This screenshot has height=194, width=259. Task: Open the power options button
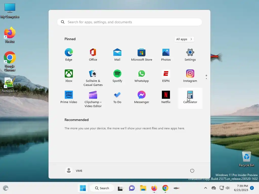click(192, 171)
